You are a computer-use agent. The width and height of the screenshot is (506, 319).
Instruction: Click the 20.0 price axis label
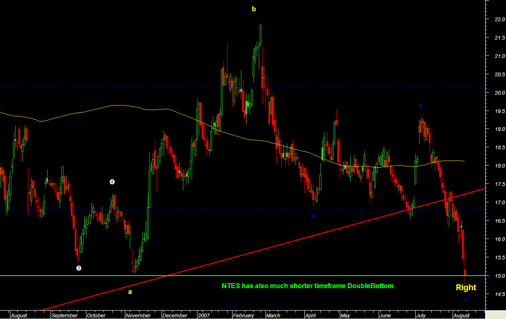[x=500, y=93]
